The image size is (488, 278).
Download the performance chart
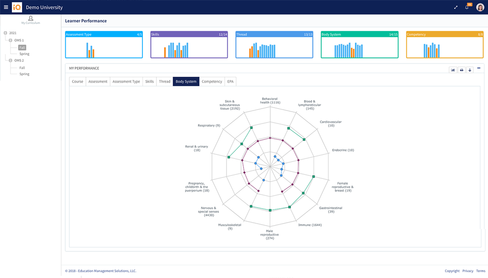(x=470, y=70)
